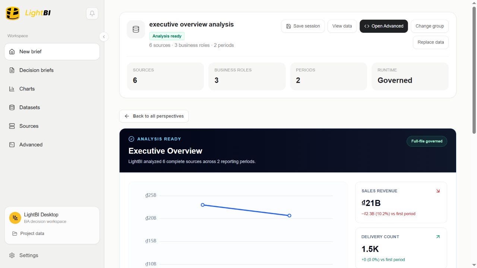The width and height of the screenshot is (477, 268).
Task: Open the Datasets section
Action: pyautogui.click(x=52, y=108)
